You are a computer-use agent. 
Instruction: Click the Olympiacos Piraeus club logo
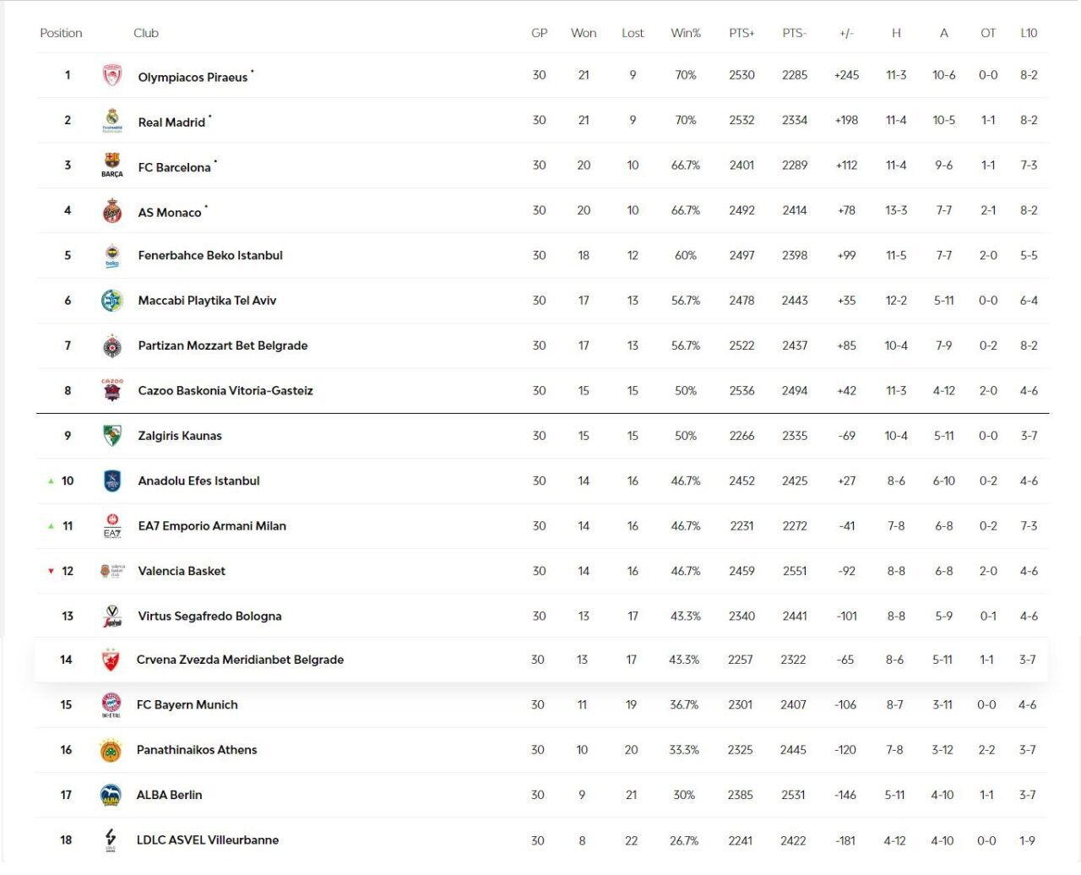click(x=112, y=76)
